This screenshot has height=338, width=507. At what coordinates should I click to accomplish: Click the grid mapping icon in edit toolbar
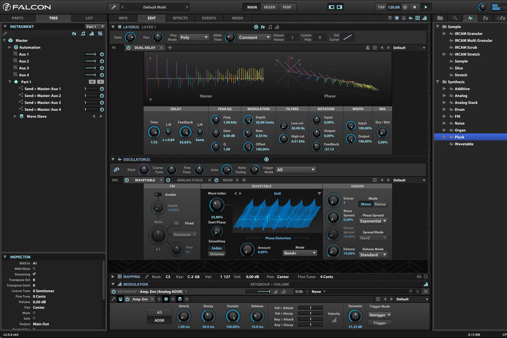click(x=417, y=18)
